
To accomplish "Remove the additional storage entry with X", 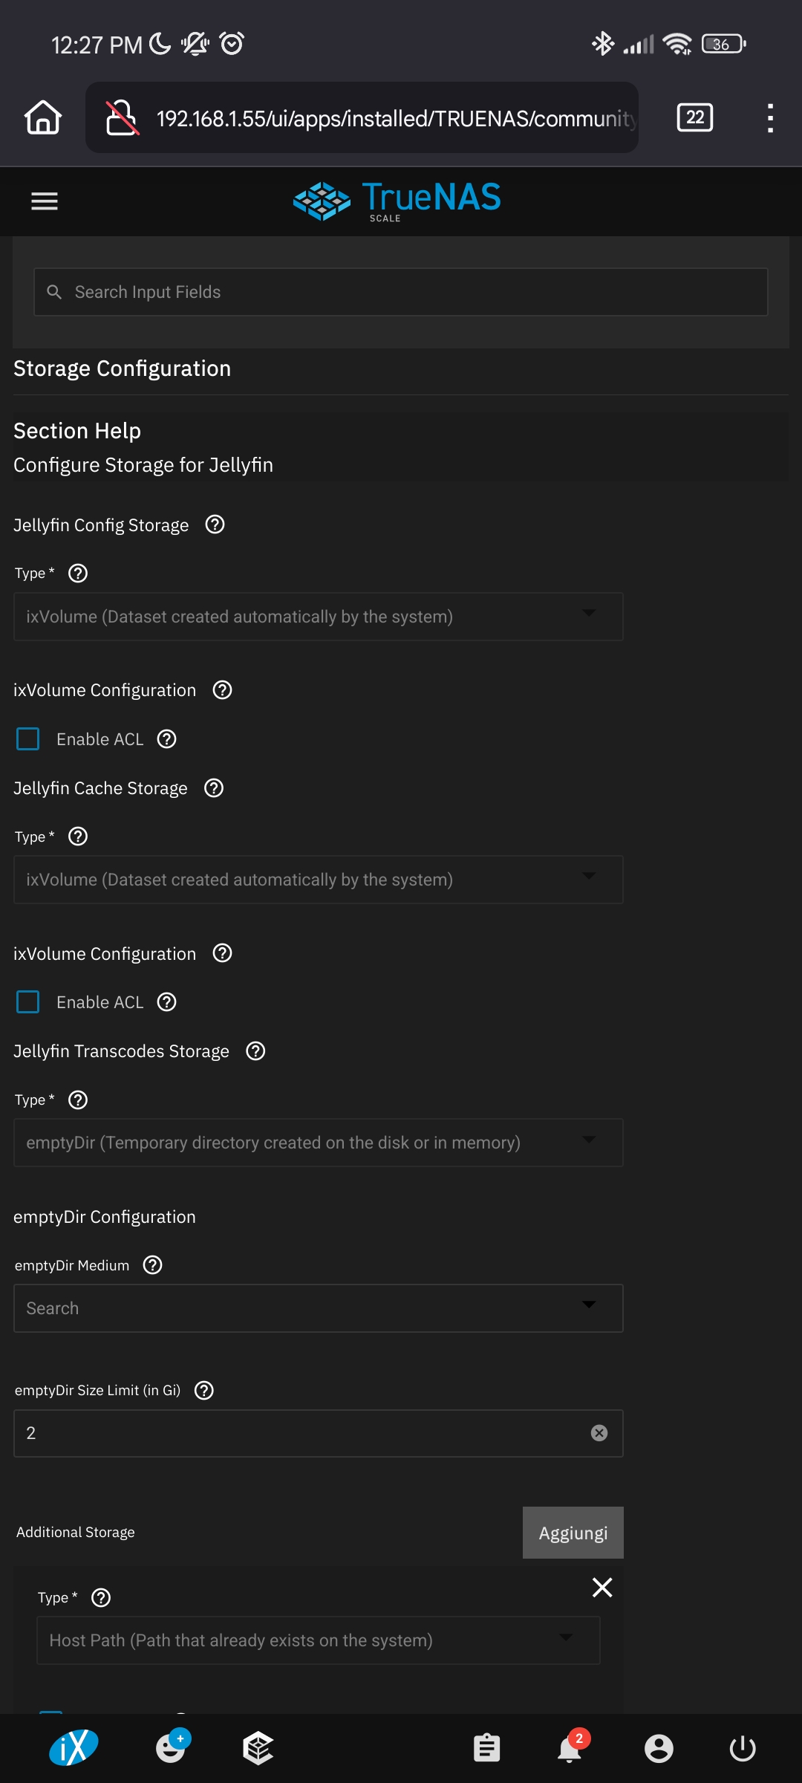I will click(x=602, y=1588).
